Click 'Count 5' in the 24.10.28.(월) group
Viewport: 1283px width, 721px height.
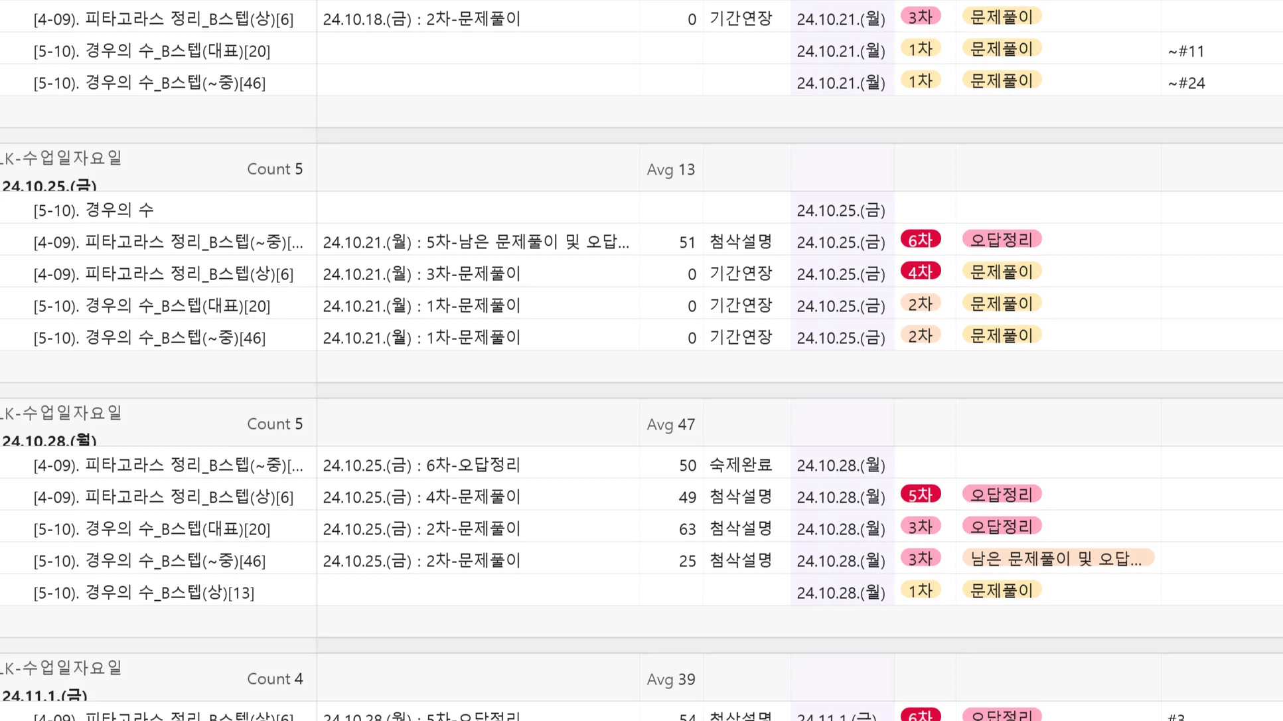(x=275, y=424)
